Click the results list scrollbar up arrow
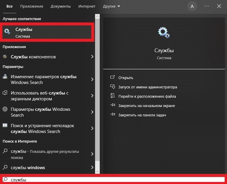Screen dimensions: 227x184 coord(97,16)
